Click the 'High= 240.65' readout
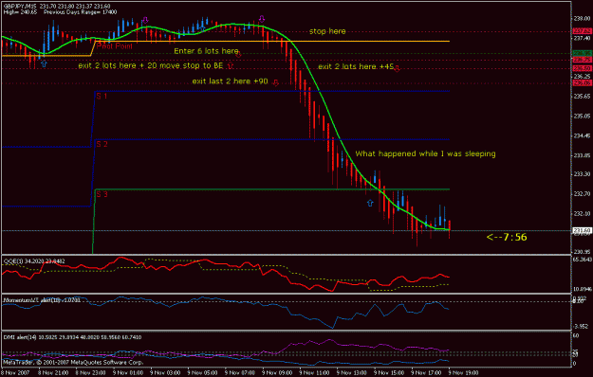The image size is (593, 377). 21,12
